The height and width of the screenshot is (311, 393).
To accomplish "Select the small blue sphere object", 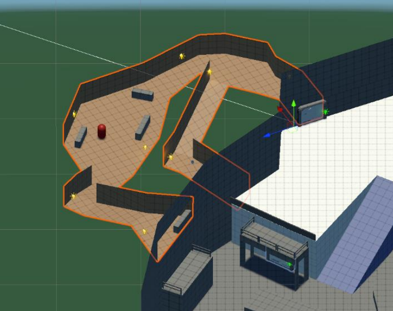I will [x=192, y=162].
